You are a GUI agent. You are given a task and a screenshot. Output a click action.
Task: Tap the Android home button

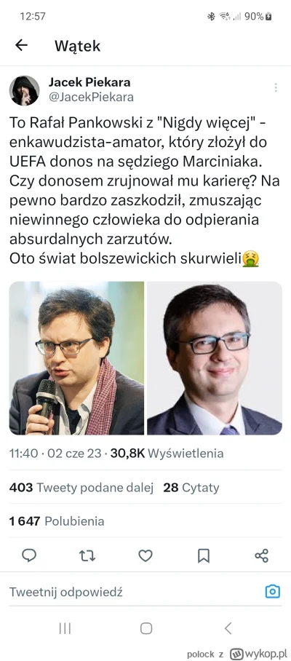(145, 629)
